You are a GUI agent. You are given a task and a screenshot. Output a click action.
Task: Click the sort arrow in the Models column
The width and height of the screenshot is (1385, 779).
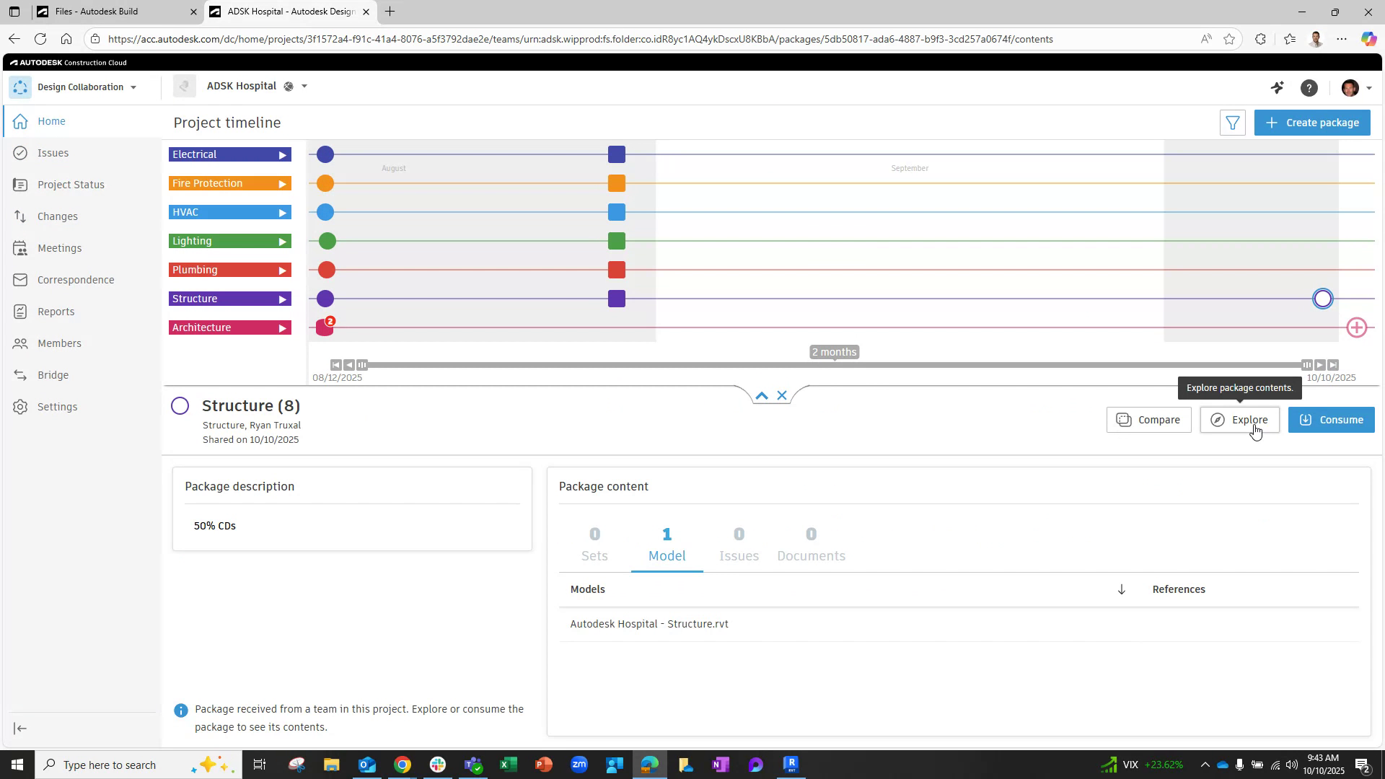pyautogui.click(x=1121, y=589)
